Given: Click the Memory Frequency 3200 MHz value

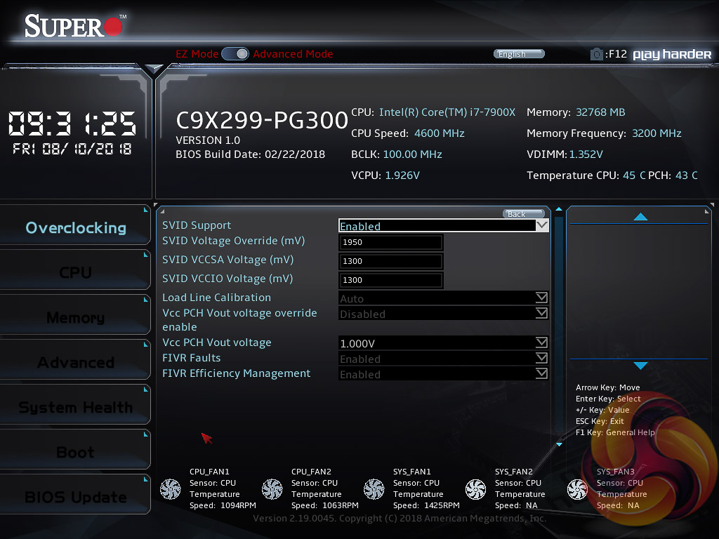Looking at the screenshot, I should (x=657, y=133).
